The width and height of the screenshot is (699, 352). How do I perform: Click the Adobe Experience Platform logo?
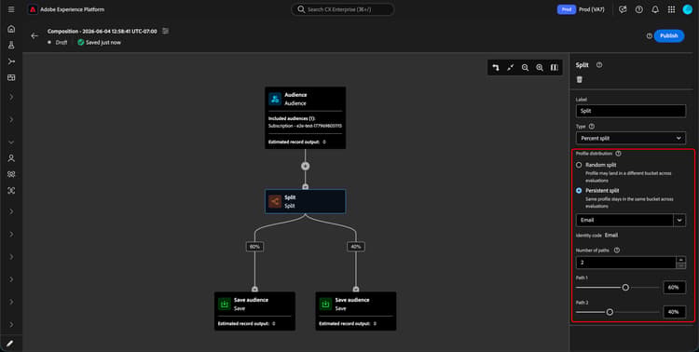[33, 9]
